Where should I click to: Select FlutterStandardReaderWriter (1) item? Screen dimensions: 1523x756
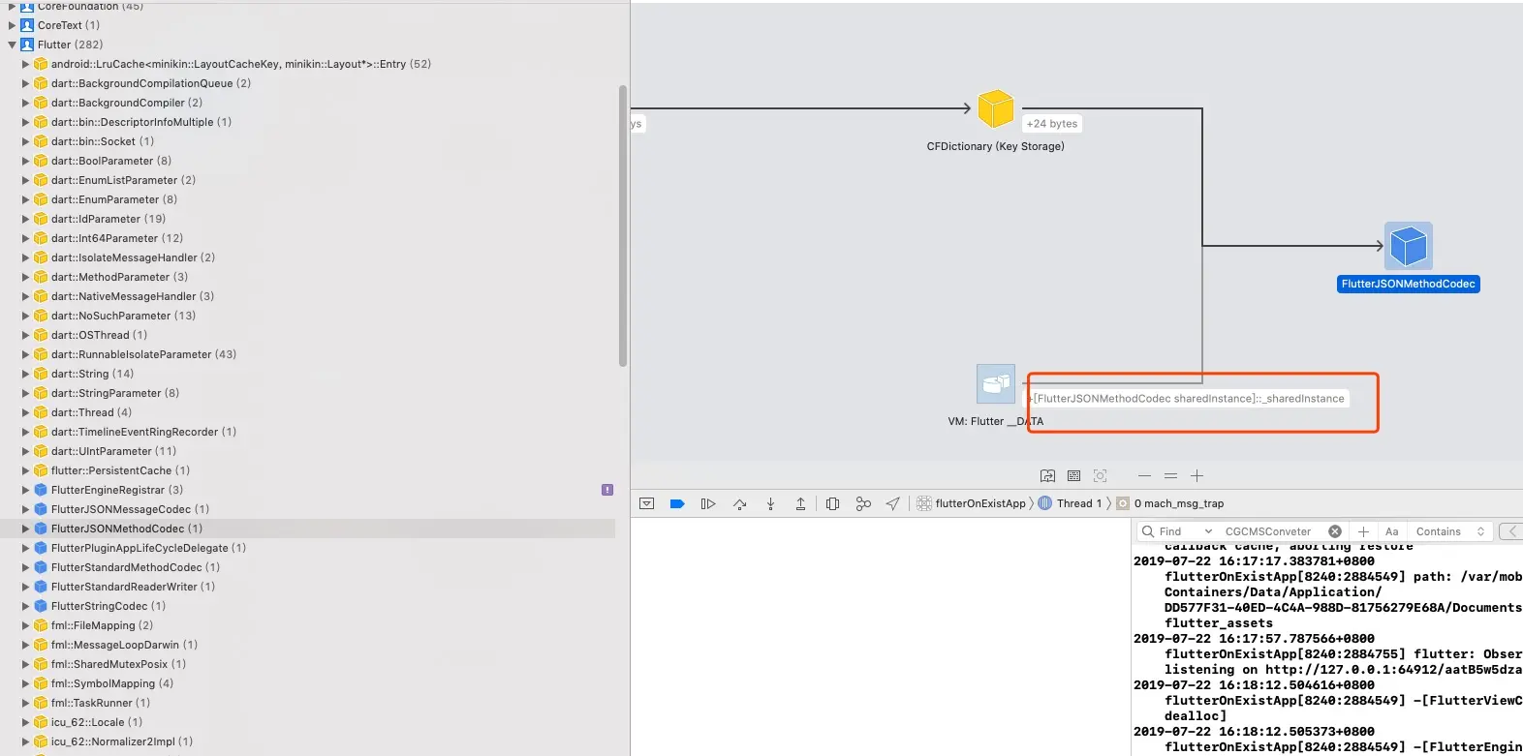click(133, 587)
